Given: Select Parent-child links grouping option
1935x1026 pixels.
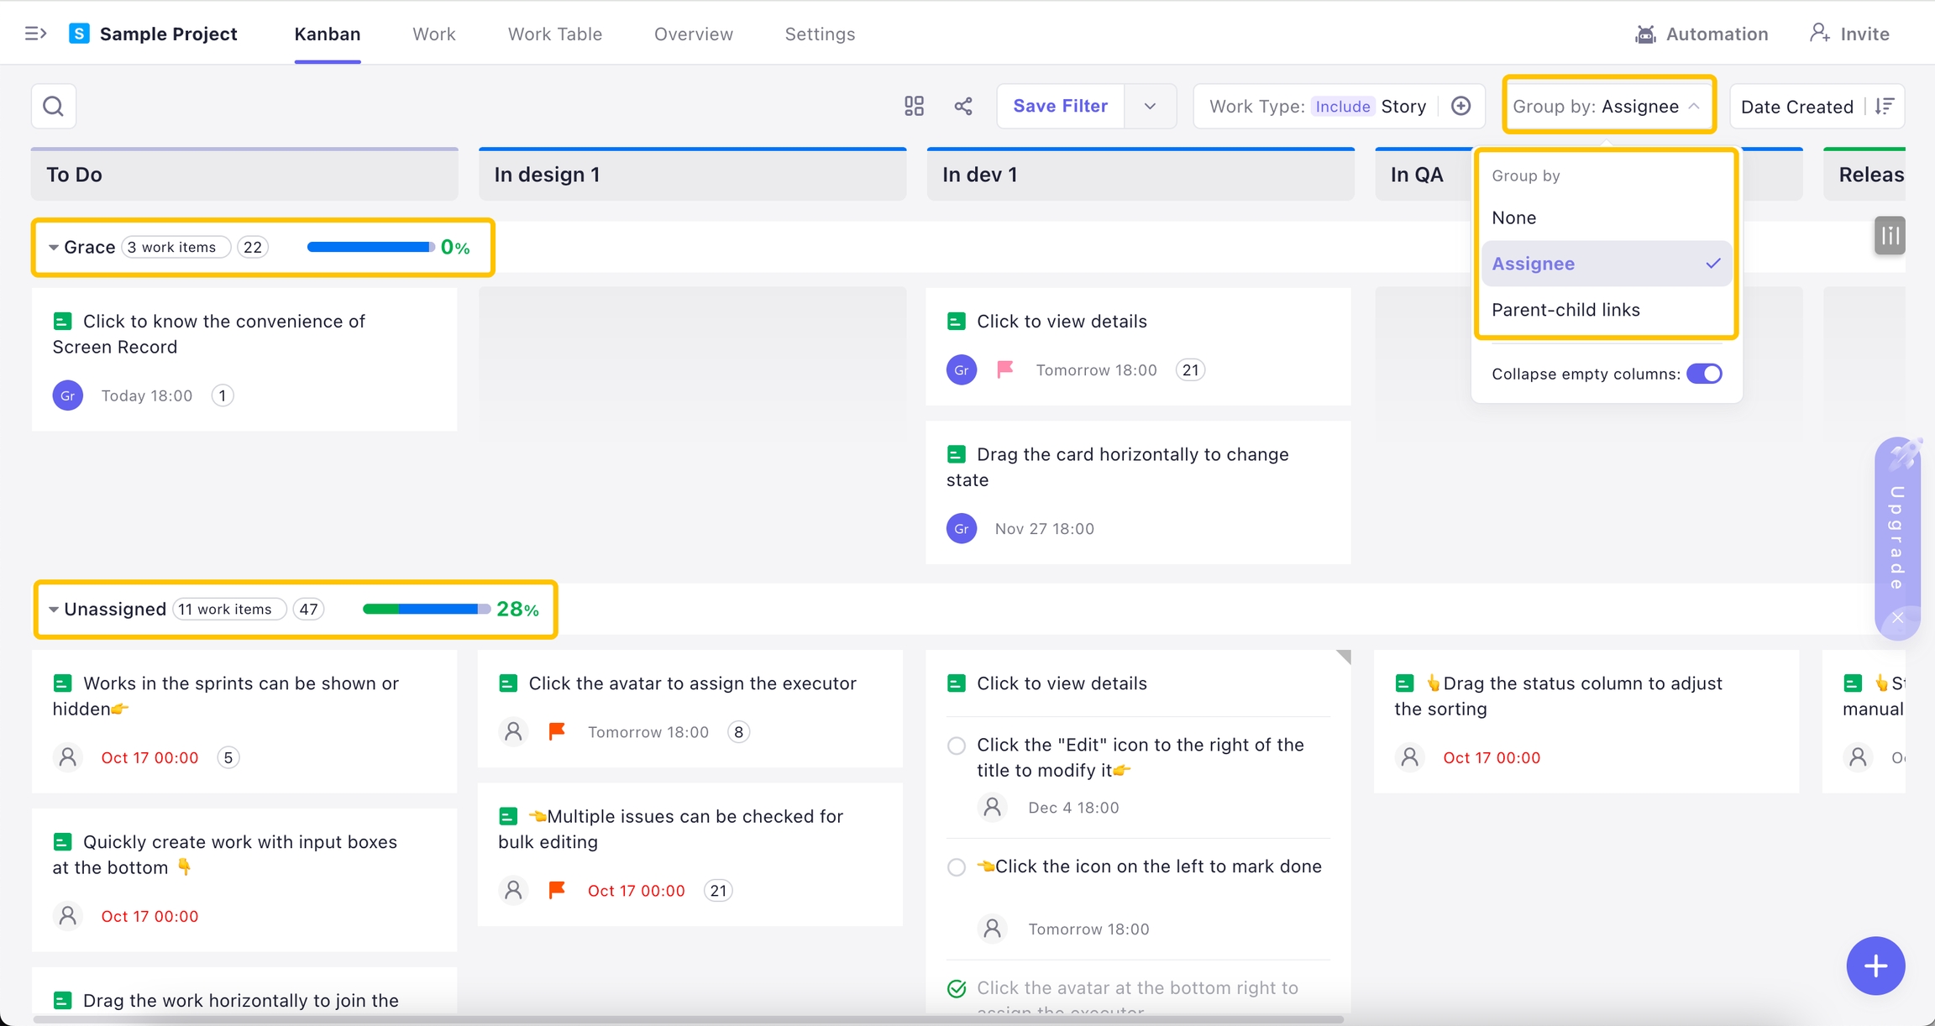Looking at the screenshot, I should click(1565, 310).
